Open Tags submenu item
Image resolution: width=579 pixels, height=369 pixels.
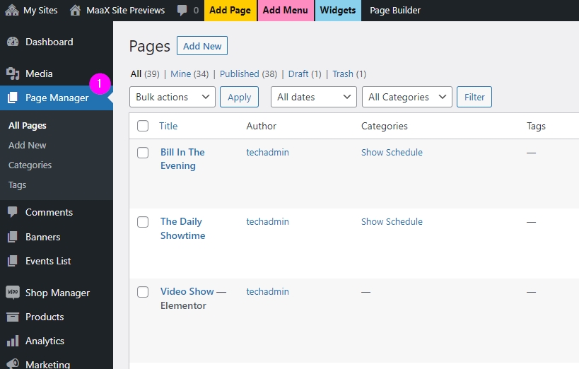18,184
